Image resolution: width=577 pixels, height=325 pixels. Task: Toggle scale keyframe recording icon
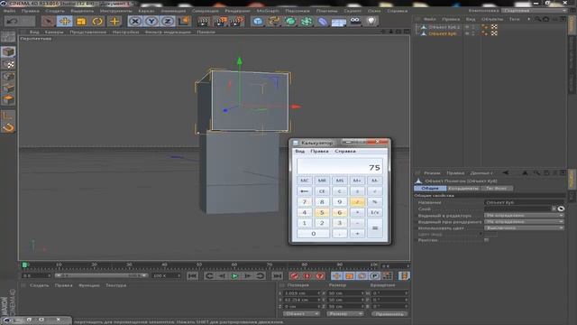tap(349, 275)
